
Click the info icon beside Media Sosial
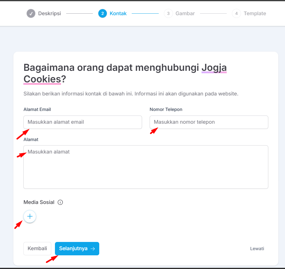click(60, 202)
